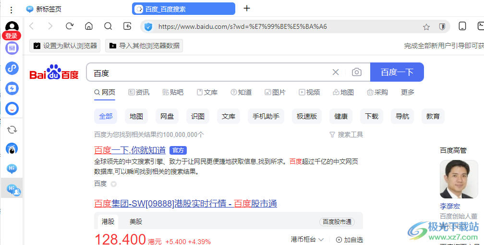Reload the current page
This screenshot has height=245, width=484.
[70, 26]
